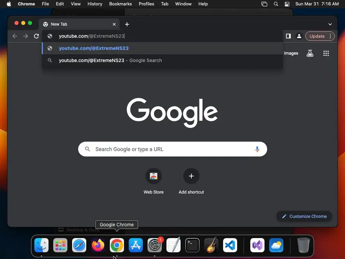Image resolution: width=345 pixels, height=259 pixels.
Task: Open the side panel icon
Action: coord(288,36)
